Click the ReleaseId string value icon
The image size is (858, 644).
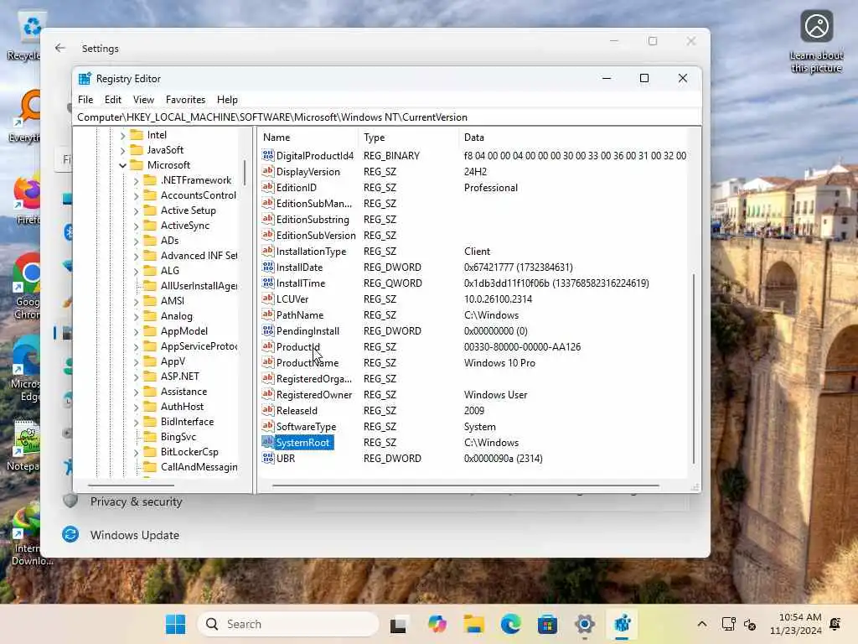pos(267,411)
